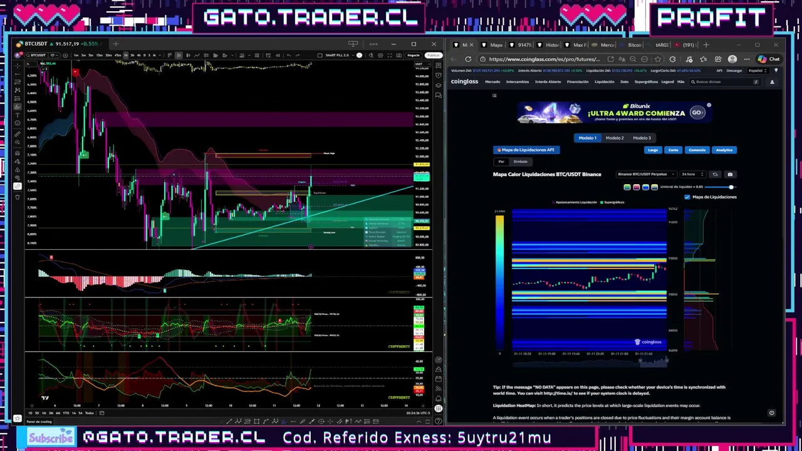The image size is (802, 451).
Task: Open Binance BTC/USDT Perpetuo dropdown
Action: point(647,174)
